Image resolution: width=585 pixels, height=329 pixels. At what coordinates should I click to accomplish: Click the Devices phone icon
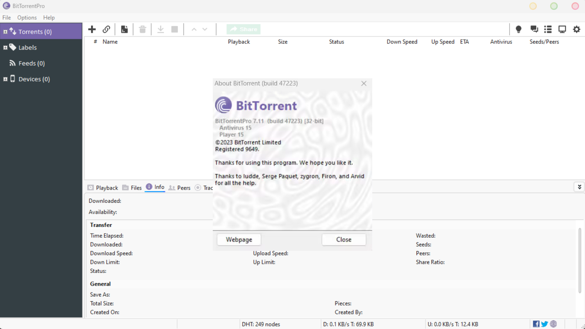(13, 79)
